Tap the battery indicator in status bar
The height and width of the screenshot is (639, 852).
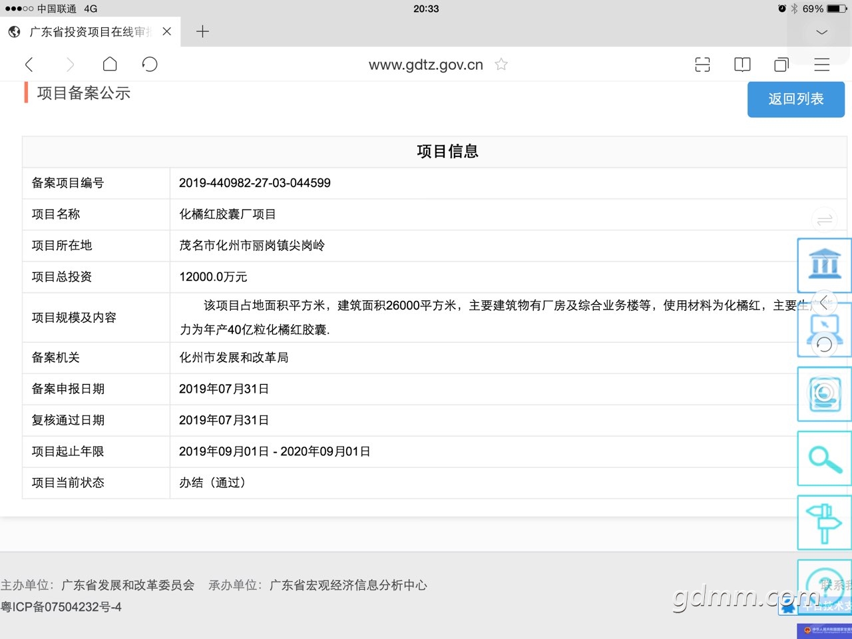837,9
